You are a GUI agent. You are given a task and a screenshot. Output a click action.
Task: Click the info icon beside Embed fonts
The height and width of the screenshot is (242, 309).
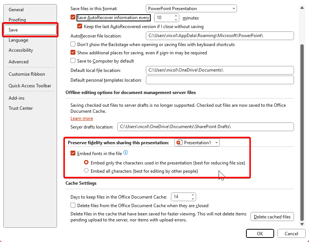coord(126,152)
